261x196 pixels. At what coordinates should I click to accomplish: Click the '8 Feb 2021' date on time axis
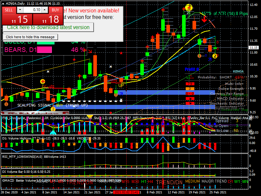click(x=154, y=192)
